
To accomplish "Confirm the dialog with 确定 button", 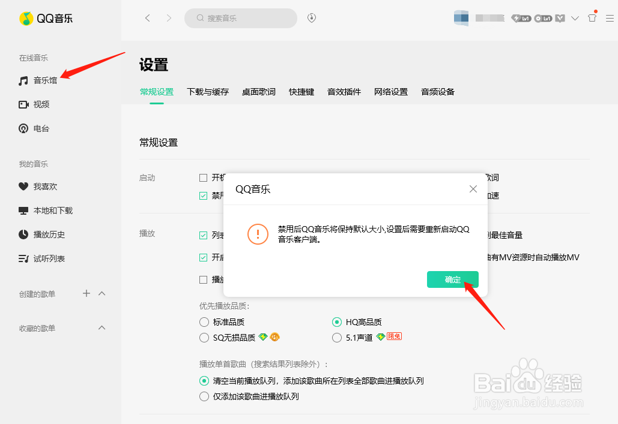I will click(x=452, y=279).
